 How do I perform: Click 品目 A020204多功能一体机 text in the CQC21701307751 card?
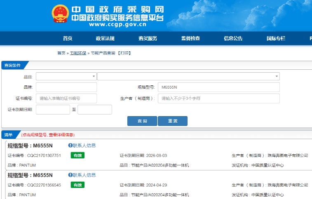[154, 165]
